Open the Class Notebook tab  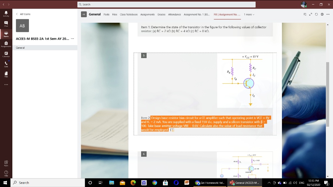click(129, 14)
